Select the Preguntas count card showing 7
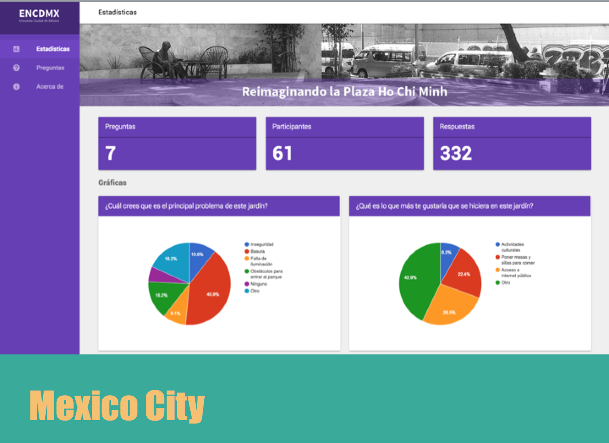This screenshot has height=443, width=609. pyautogui.click(x=177, y=144)
